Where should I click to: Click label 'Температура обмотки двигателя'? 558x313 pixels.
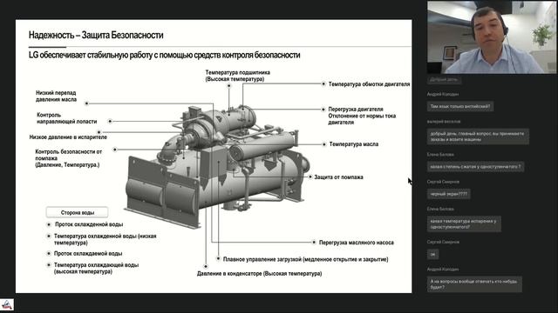(369, 84)
